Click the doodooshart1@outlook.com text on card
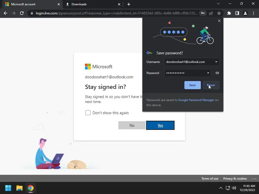The width and height of the screenshot is (259, 194). pyautogui.click(x=109, y=77)
